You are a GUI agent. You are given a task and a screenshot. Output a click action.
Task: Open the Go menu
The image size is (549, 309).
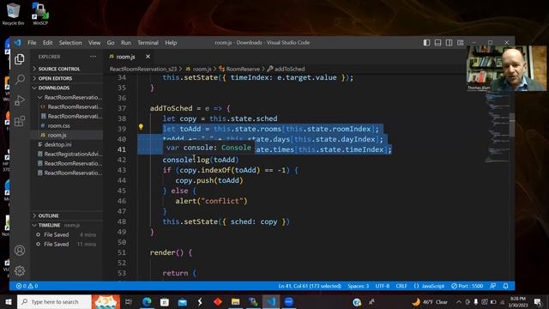click(111, 42)
